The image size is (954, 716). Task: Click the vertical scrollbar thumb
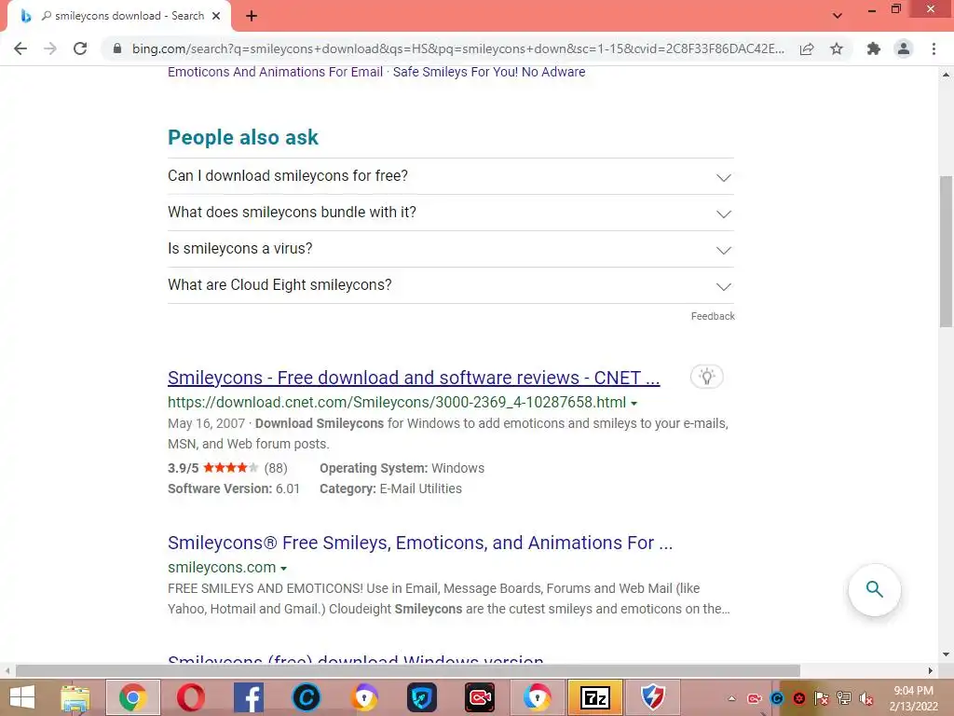946,252
